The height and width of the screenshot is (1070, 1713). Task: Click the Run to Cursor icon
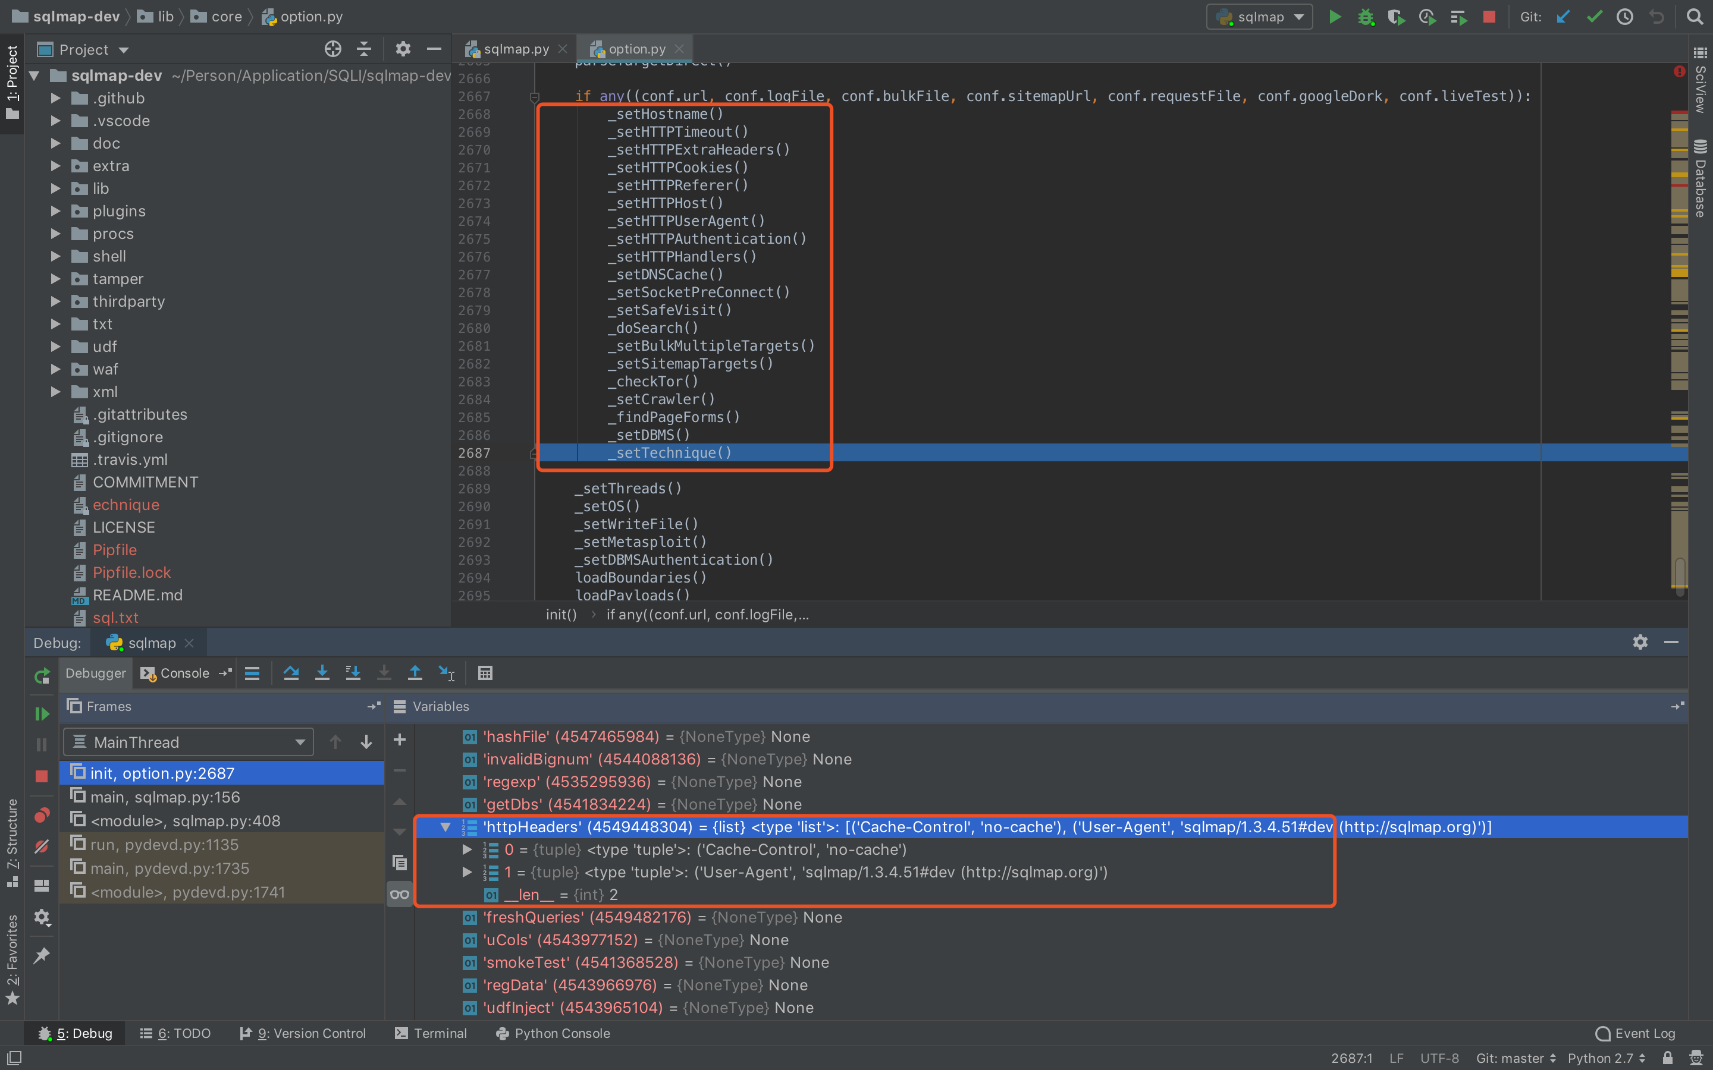446,673
